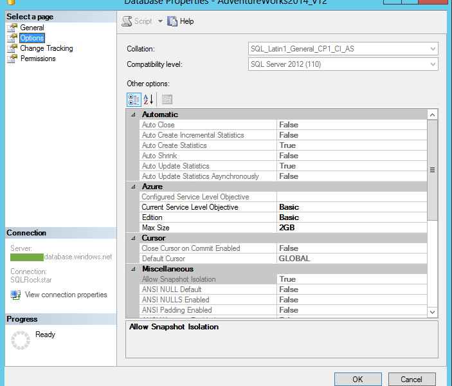Open the Permissions page

[x=38, y=59]
